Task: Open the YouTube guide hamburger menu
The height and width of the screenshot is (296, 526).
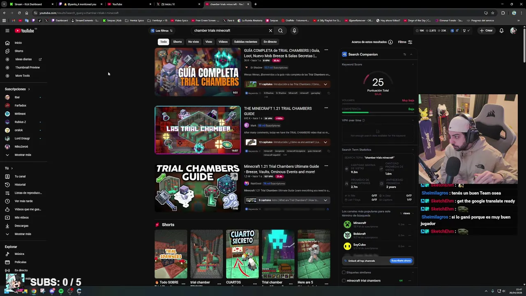Action: point(7,30)
